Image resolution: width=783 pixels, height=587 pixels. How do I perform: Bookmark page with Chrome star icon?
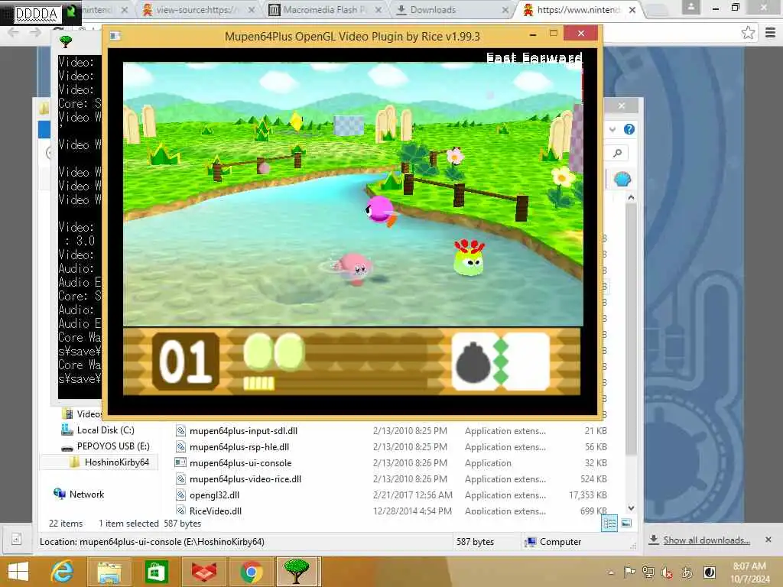pyautogui.click(x=748, y=33)
